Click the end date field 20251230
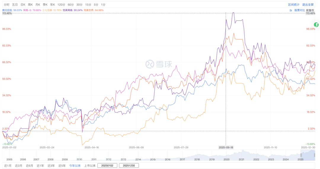 point(129,166)
